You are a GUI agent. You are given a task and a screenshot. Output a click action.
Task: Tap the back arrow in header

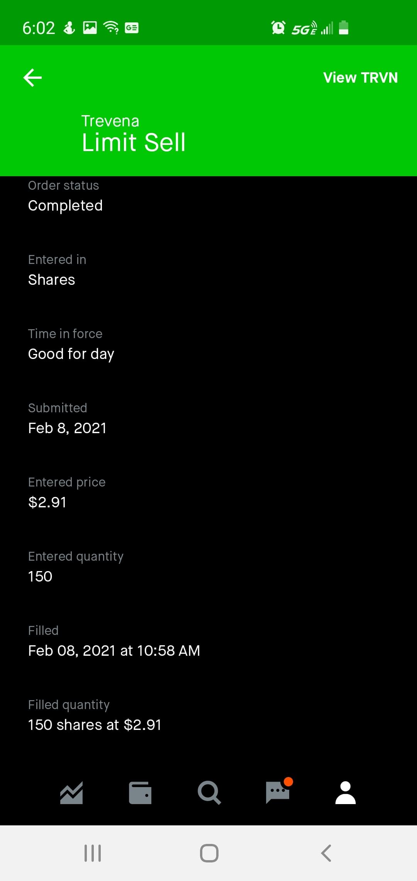coord(32,78)
